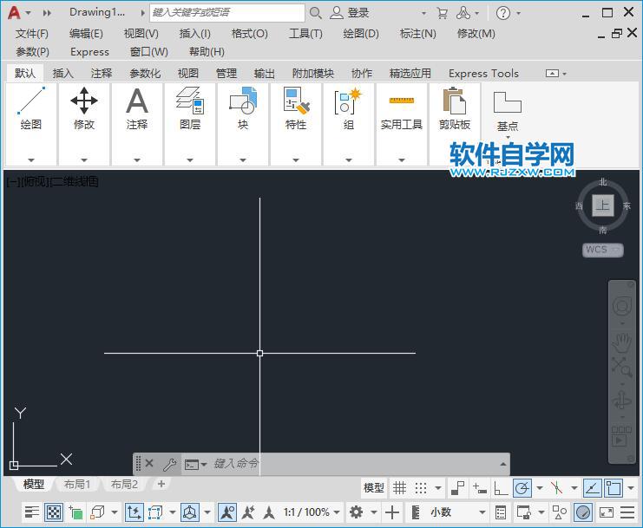Viewport: 643px width, 528px height.
Task: Open the WCS coordinate system dropdown
Action: (603, 250)
